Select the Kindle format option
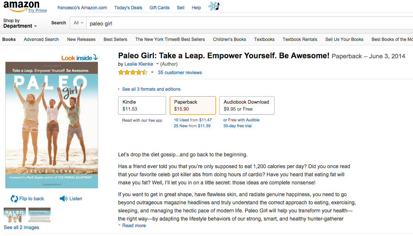This screenshot has width=413, height=236. pyautogui.click(x=142, y=105)
